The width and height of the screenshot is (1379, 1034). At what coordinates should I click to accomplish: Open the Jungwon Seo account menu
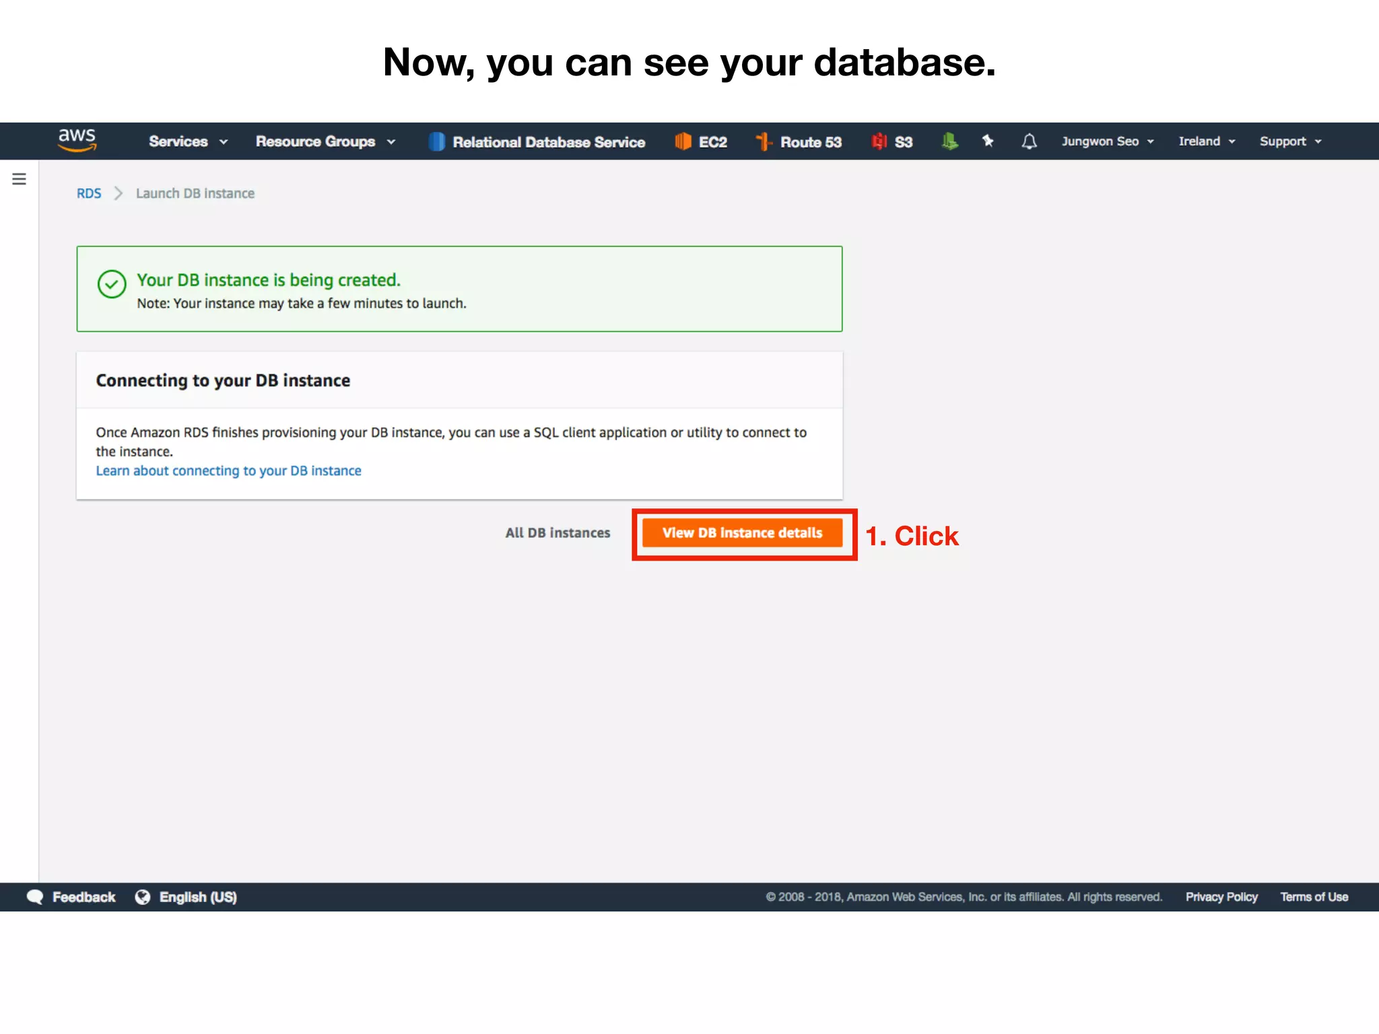click(1108, 141)
